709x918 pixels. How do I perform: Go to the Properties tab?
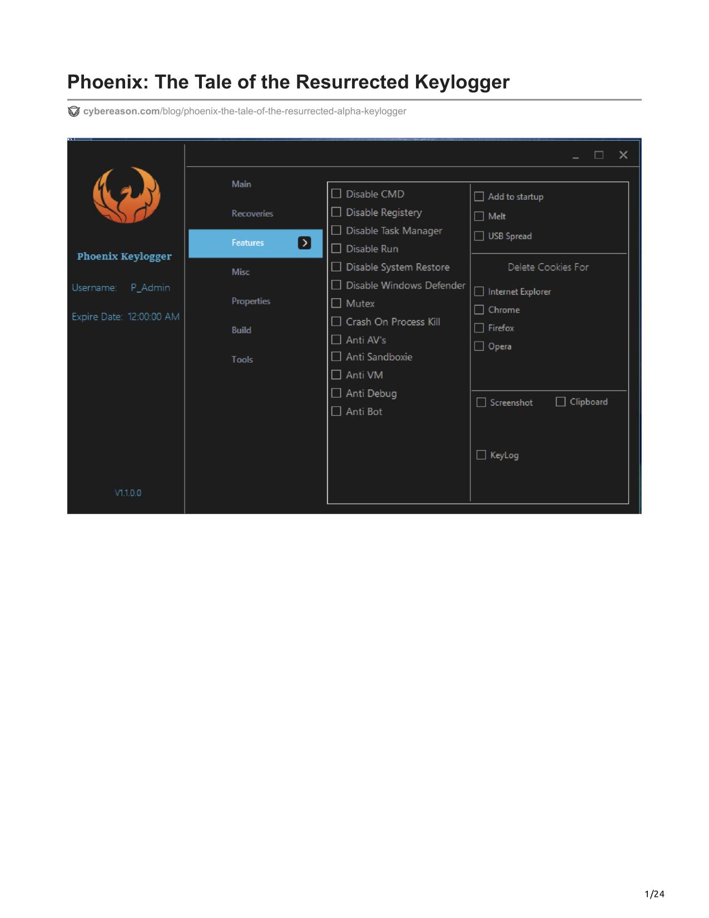click(x=251, y=301)
